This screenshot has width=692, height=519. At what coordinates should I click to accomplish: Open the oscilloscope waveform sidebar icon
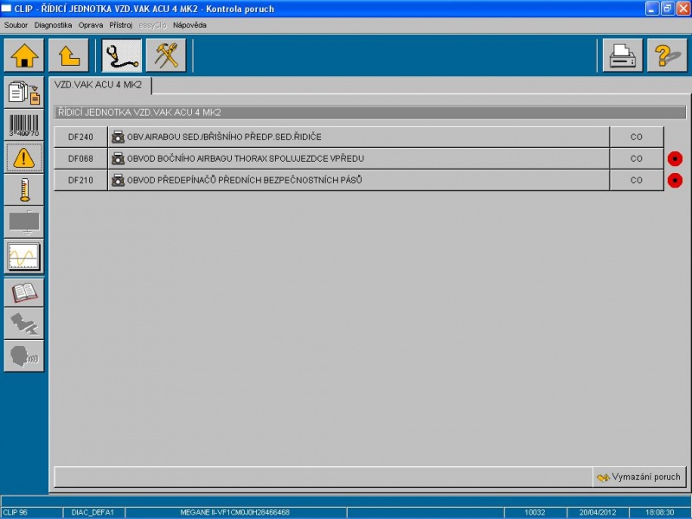[x=24, y=256]
